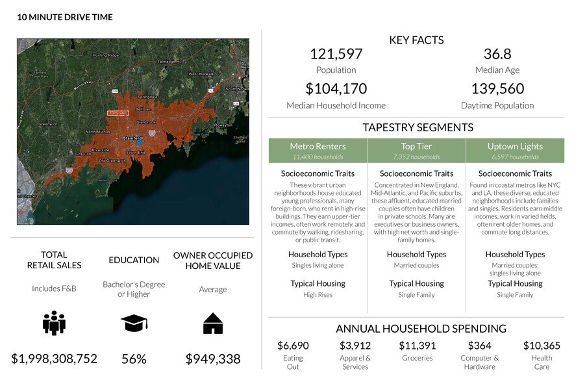The height and width of the screenshot is (382, 574).
Task: Click the median age value 36.8
Action: (x=497, y=54)
